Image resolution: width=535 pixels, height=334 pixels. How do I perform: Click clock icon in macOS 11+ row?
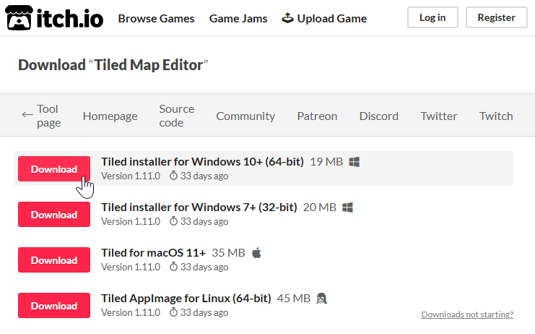point(174,267)
